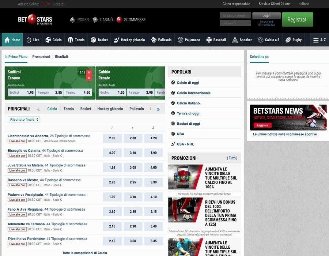
Task: Pick odds 2.00 for Liechtenstein vs Andorra
Action: pyautogui.click(x=112, y=138)
